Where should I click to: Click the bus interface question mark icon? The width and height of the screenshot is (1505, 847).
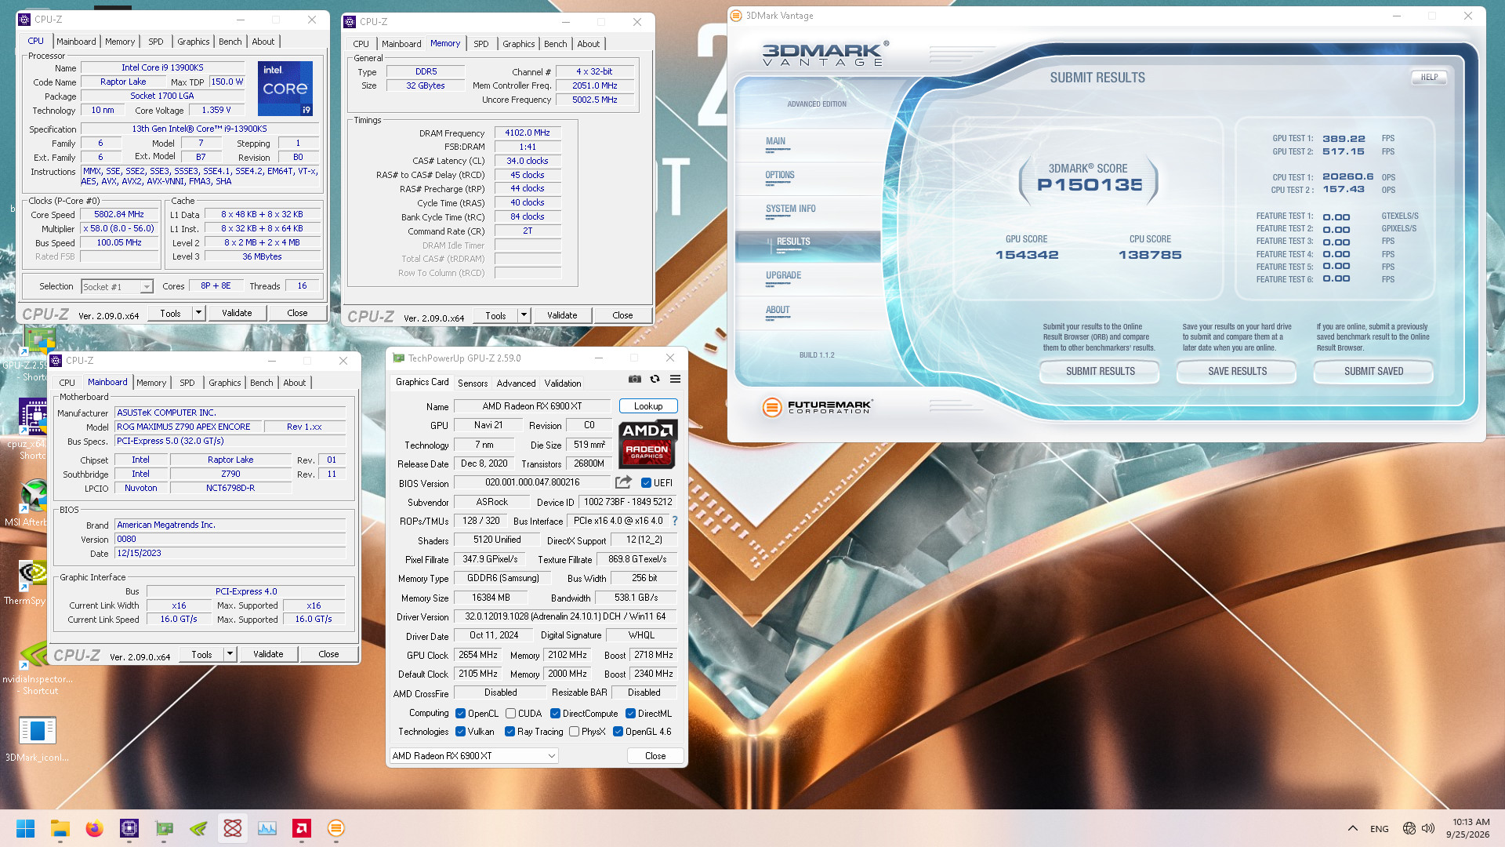click(x=674, y=521)
